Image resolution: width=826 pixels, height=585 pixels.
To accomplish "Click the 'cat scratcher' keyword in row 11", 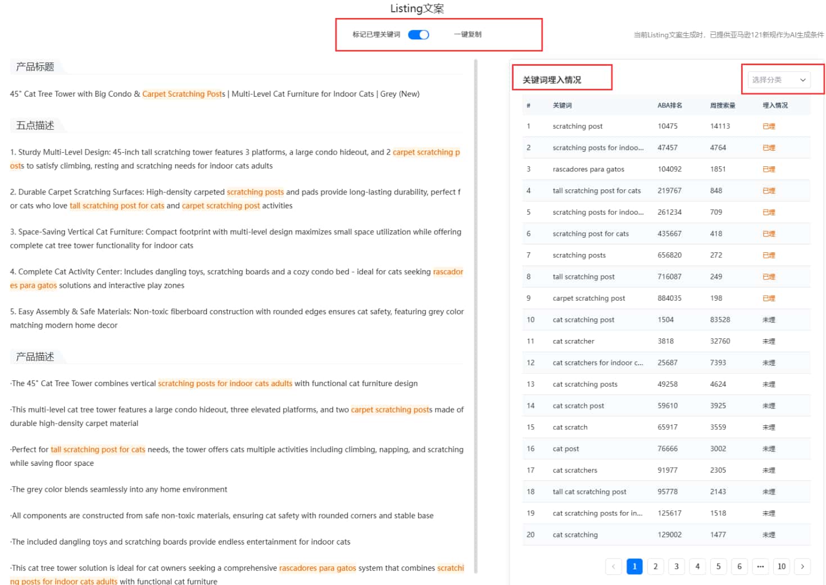I will click(573, 342).
